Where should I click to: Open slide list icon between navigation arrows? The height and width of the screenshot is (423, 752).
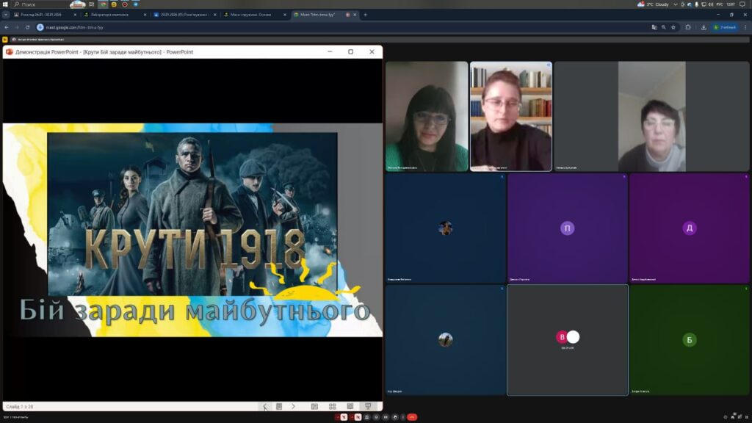point(279,406)
